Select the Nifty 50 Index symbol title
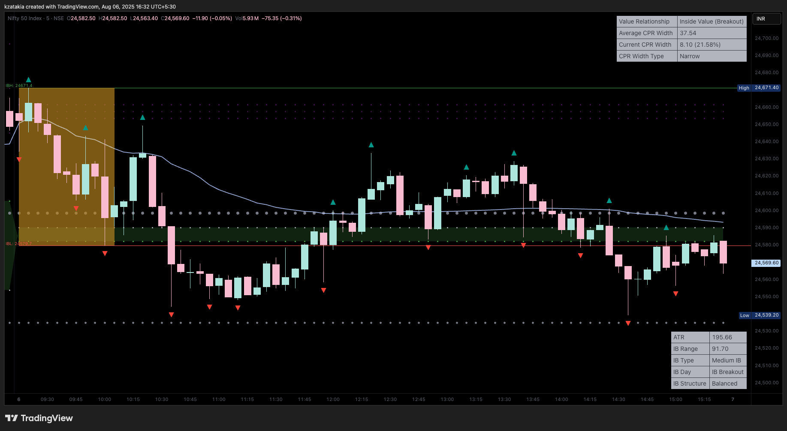The image size is (787, 431). tap(25, 18)
